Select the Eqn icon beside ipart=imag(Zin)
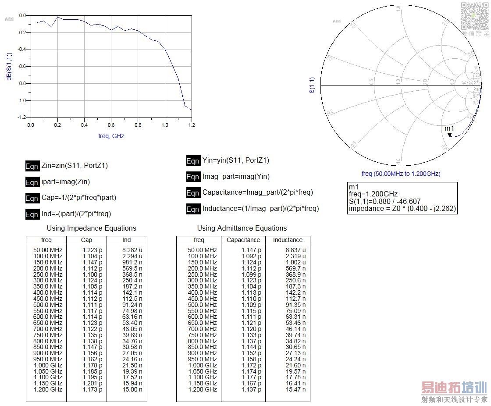491x406 pixels. [32, 182]
